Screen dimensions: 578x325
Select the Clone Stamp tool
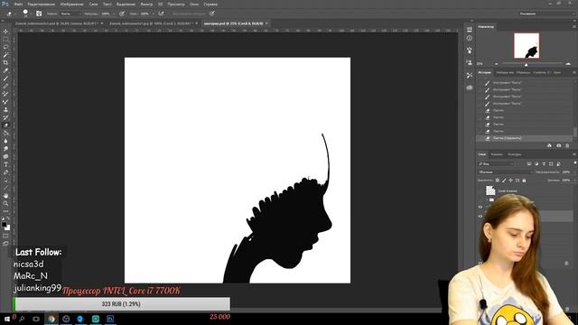(5, 109)
